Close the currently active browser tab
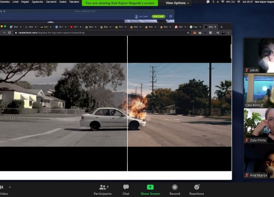 [215, 27]
